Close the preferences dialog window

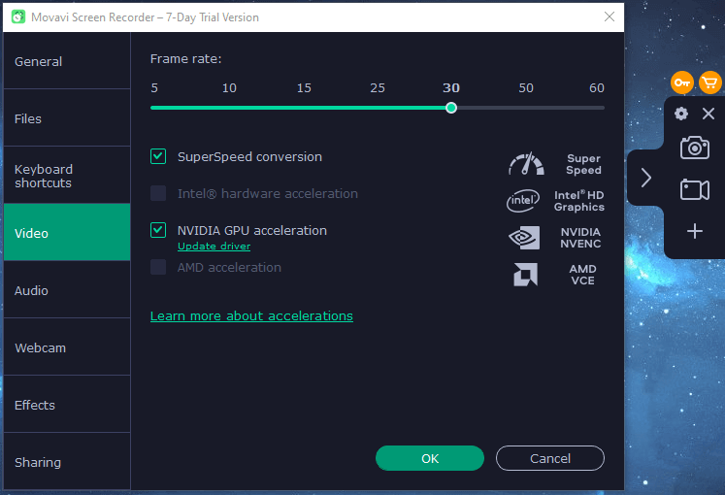pyautogui.click(x=610, y=16)
